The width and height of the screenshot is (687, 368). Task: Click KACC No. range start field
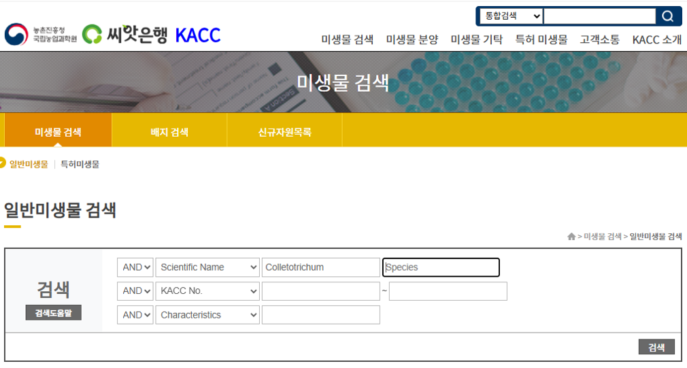(321, 291)
